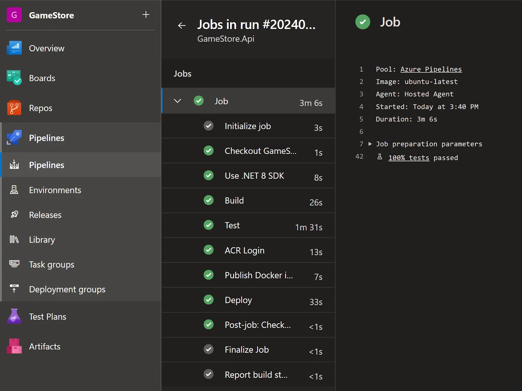Open the Deploy step log
522x391 pixels.
coord(248,300)
